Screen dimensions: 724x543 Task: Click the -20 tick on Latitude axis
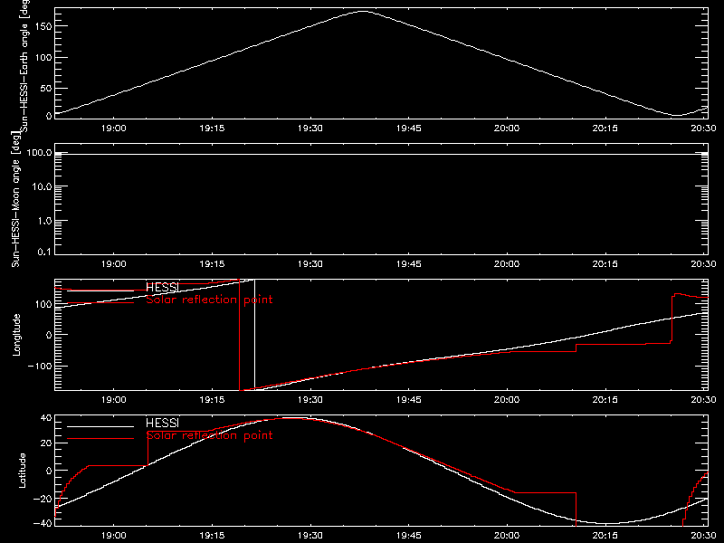43,499
